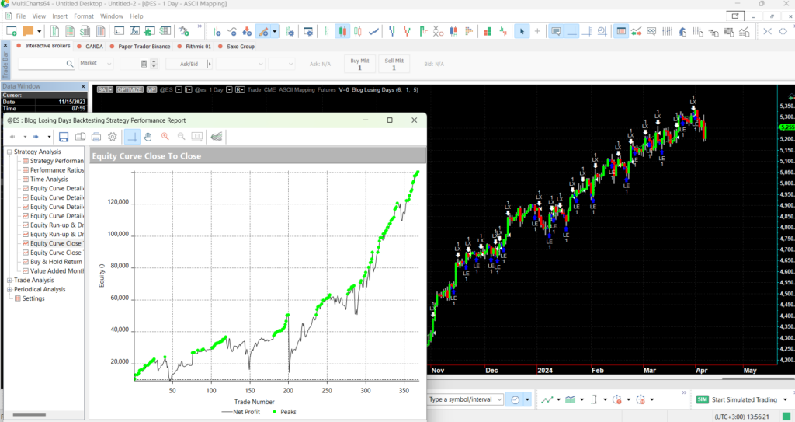This screenshot has height=422, width=795.
Task: Toggle the VP button on chart status line
Action: (x=151, y=90)
